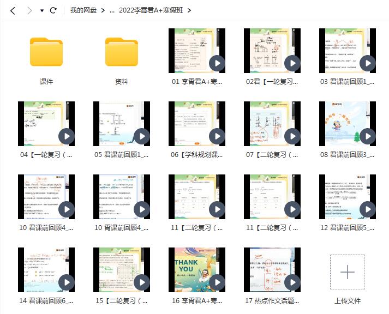This screenshot has height=314, width=389.
Task: Open the 16 李胥君A+寒 THANK YOU video
Action: 196,270
